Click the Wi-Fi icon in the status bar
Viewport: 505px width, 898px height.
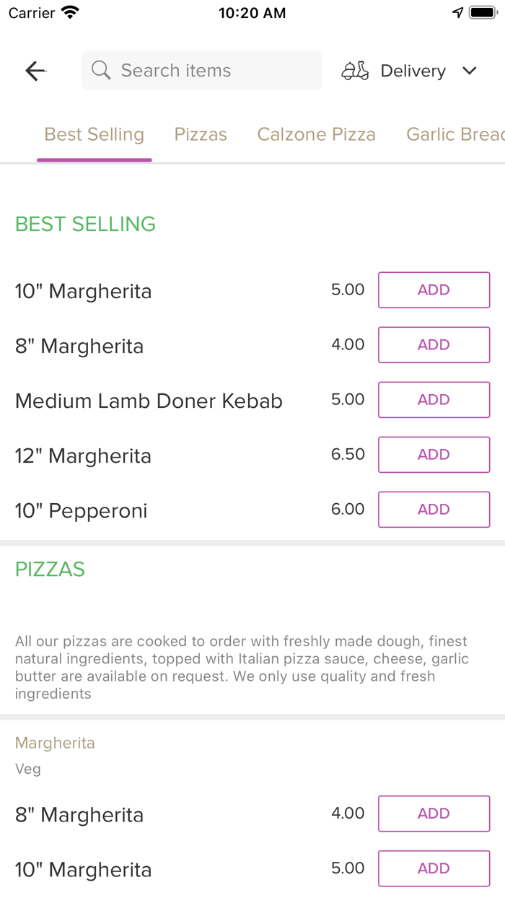pos(69,12)
